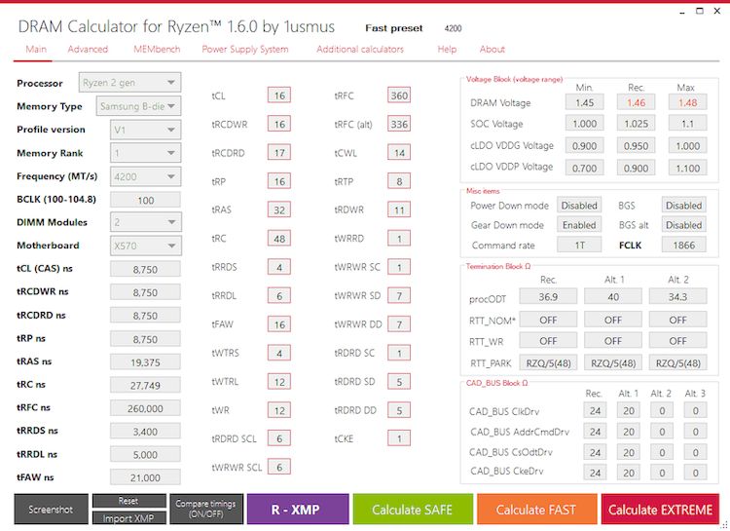The height and width of the screenshot is (531, 730).
Task: Click the tCL (CAS) ns field 8,750
Action: pos(145,269)
